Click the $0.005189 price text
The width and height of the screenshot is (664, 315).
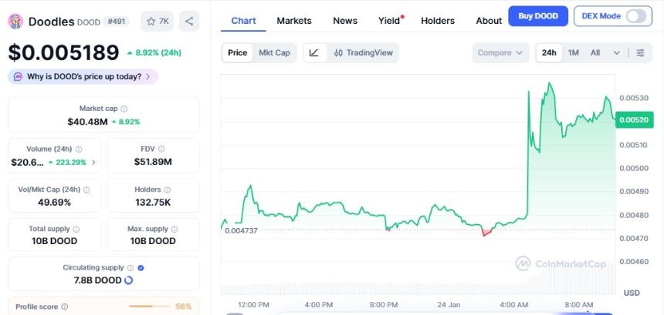tap(63, 53)
